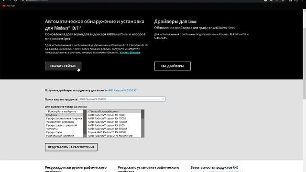Screen dimensions: 306x172
Task: Click heading Ресурсы по установке графического драйвера
Action: [x=148, y=169]
